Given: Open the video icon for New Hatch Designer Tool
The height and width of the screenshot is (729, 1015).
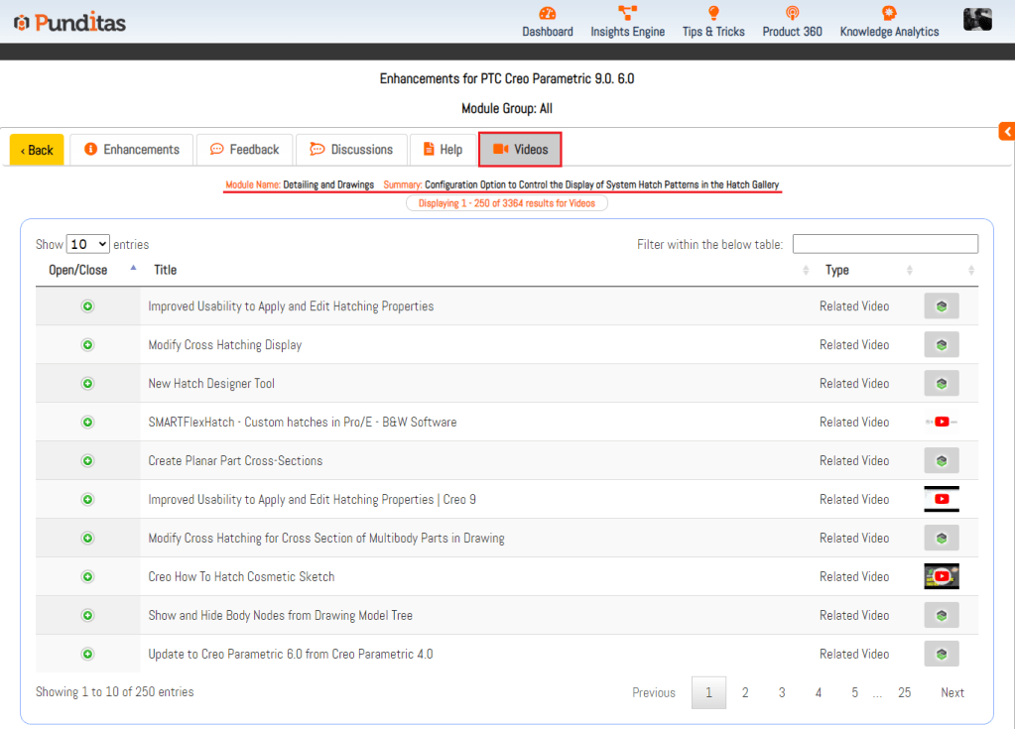Looking at the screenshot, I should tap(941, 384).
